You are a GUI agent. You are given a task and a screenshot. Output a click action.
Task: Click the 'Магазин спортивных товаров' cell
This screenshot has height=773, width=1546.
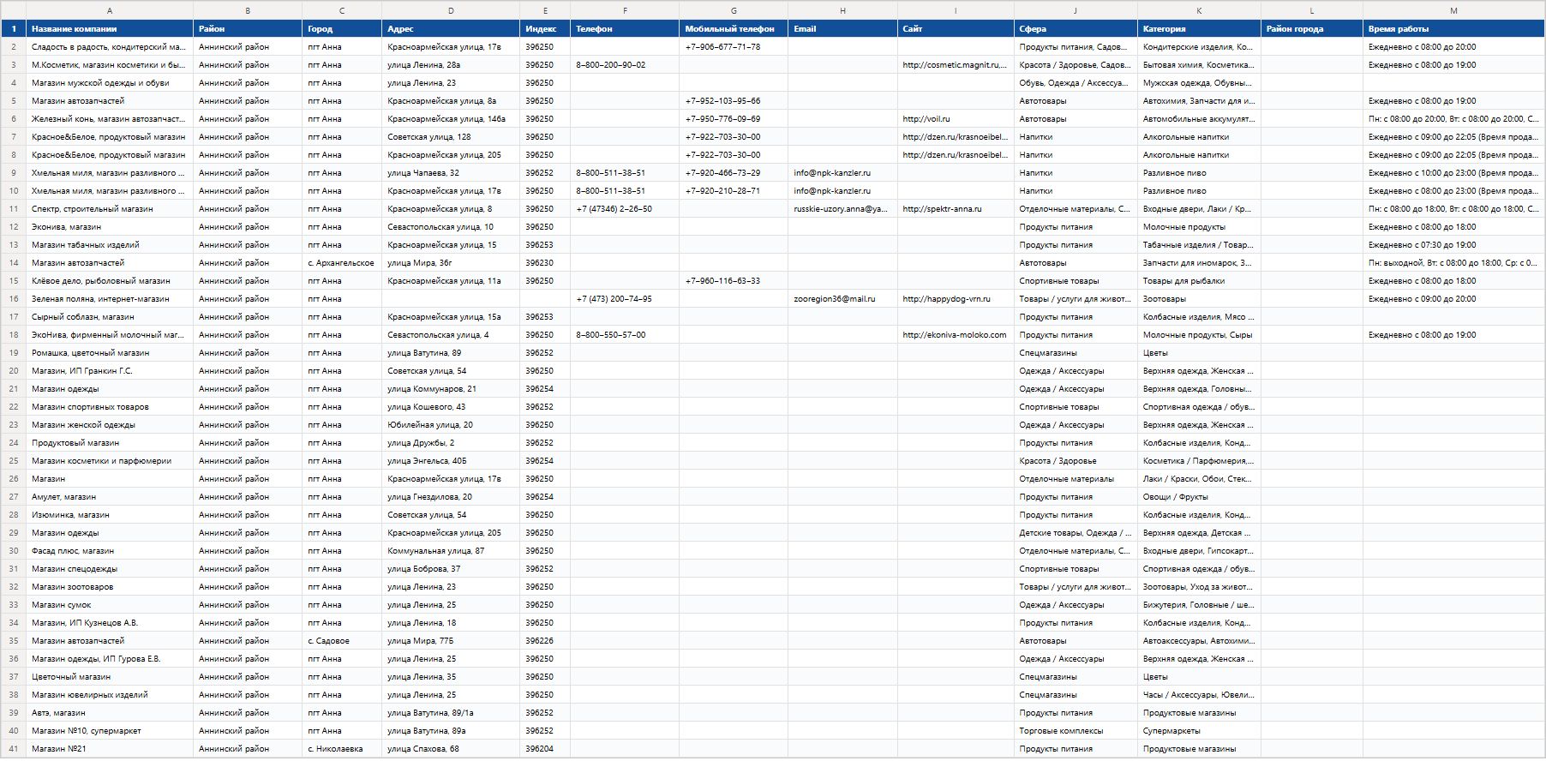click(x=110, y=406)
